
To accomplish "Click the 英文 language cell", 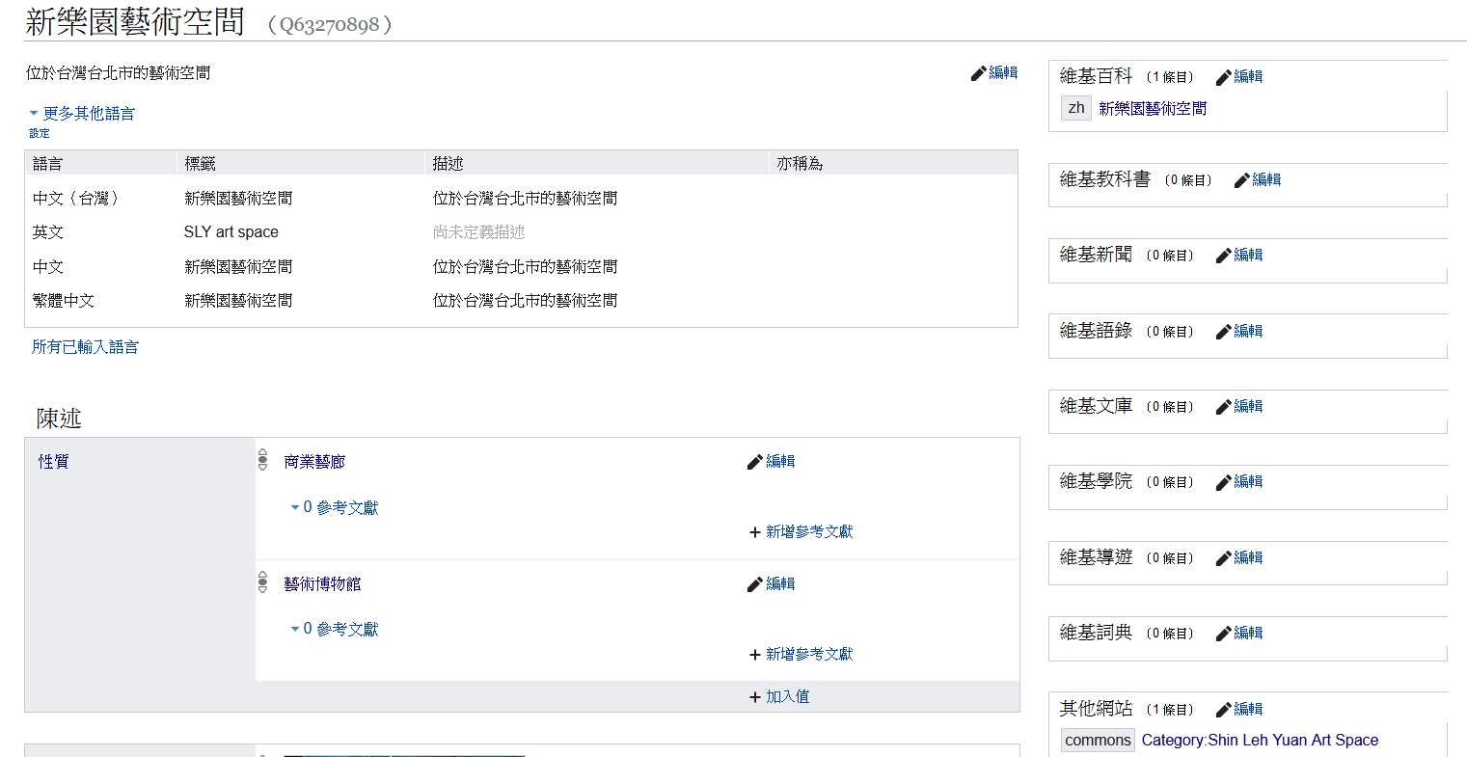I will click(x=48, y=232).
